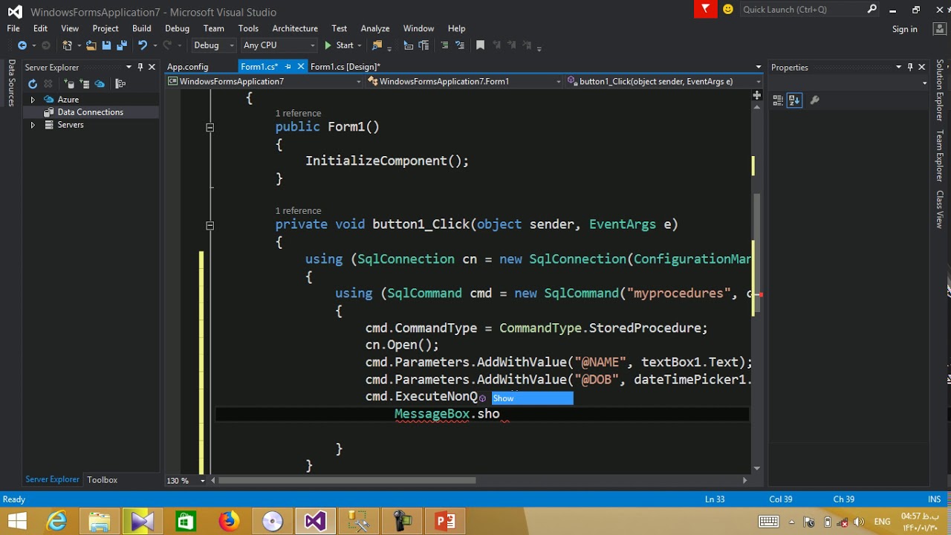The image size is (951, 535).
Task: Switch to the App.config tab
Action: click(x=187, y=67)
